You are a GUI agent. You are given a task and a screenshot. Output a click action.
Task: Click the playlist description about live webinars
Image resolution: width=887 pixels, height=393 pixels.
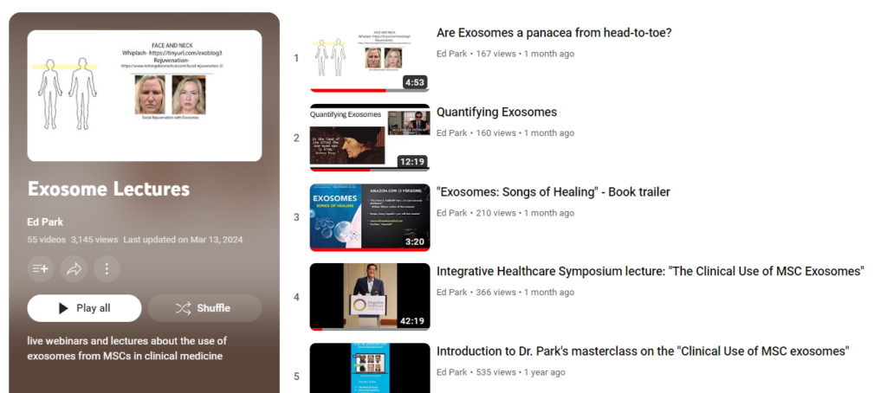[127, 348]
